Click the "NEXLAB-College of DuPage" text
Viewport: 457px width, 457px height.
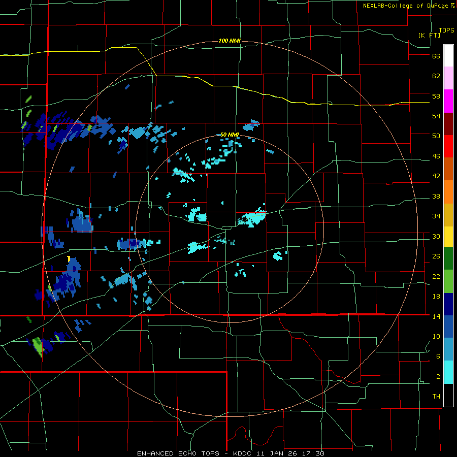click(405, 6)
